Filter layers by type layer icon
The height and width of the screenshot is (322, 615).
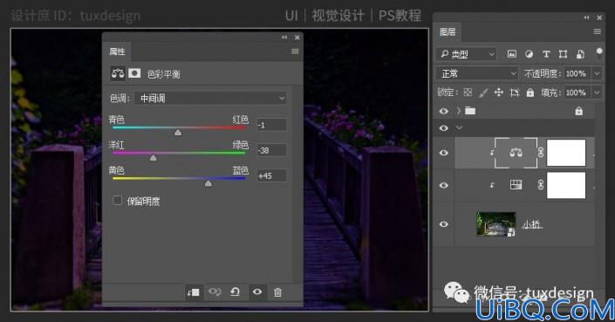point(546,54)
